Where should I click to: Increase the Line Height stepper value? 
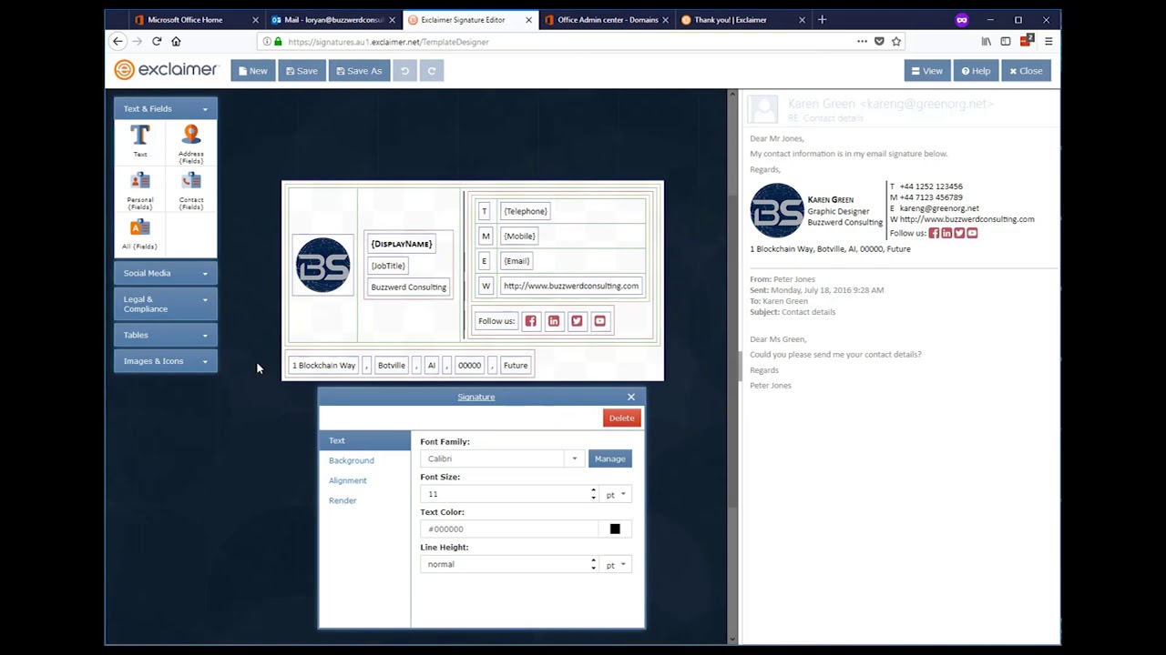593,561
